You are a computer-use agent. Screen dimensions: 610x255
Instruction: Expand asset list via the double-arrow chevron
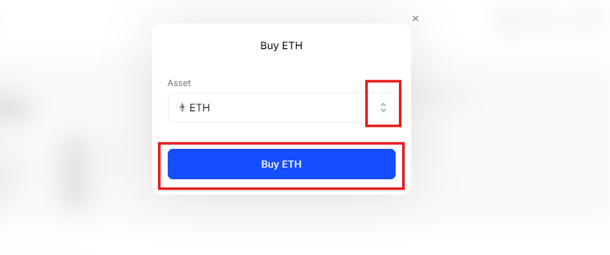pyautogui.click(x=383, y=107)
